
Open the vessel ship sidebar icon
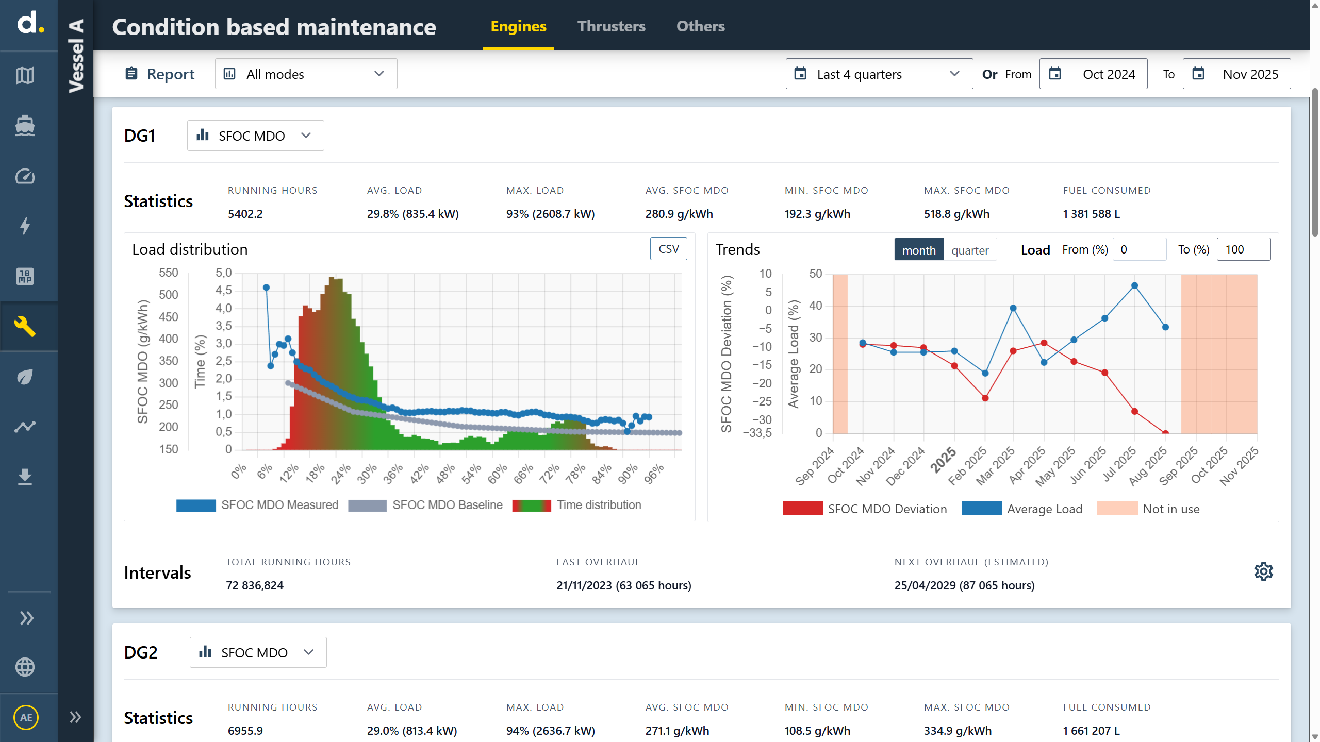point(25,126)
